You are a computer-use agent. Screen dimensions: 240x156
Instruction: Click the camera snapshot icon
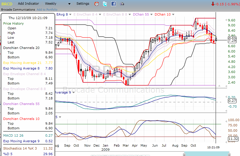(x=122, y=4)
